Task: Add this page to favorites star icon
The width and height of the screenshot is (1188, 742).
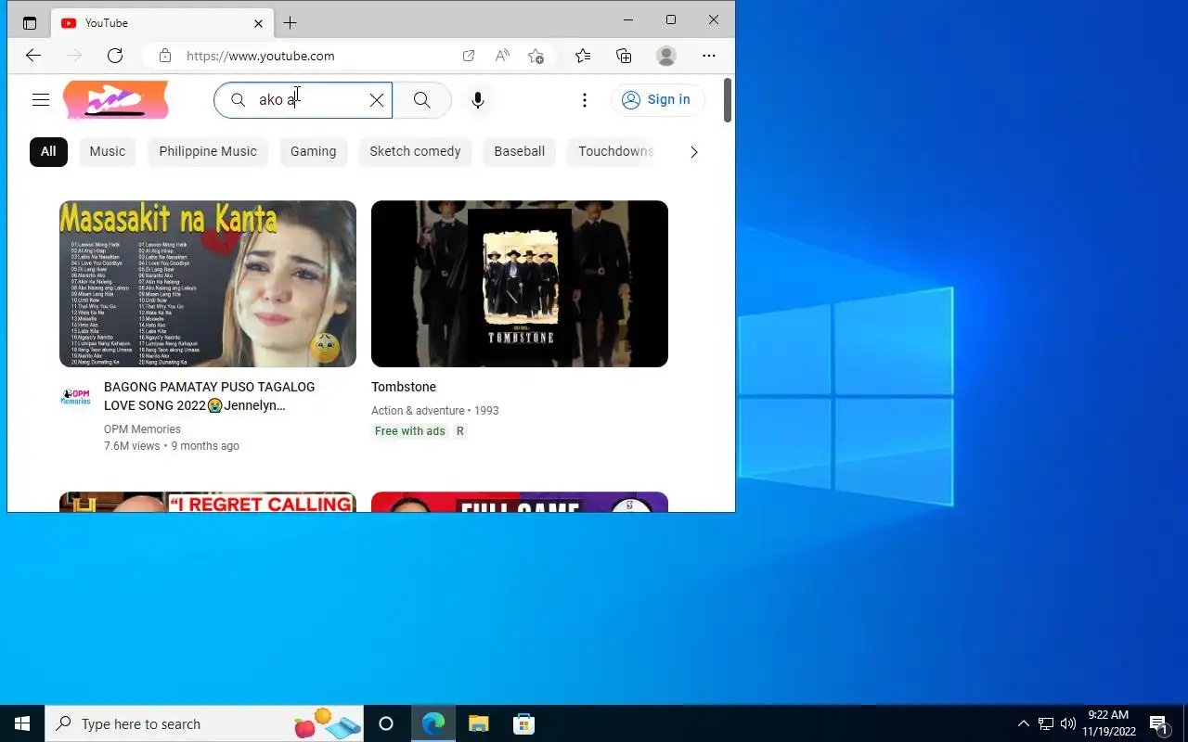Action: tap(536, 56)
